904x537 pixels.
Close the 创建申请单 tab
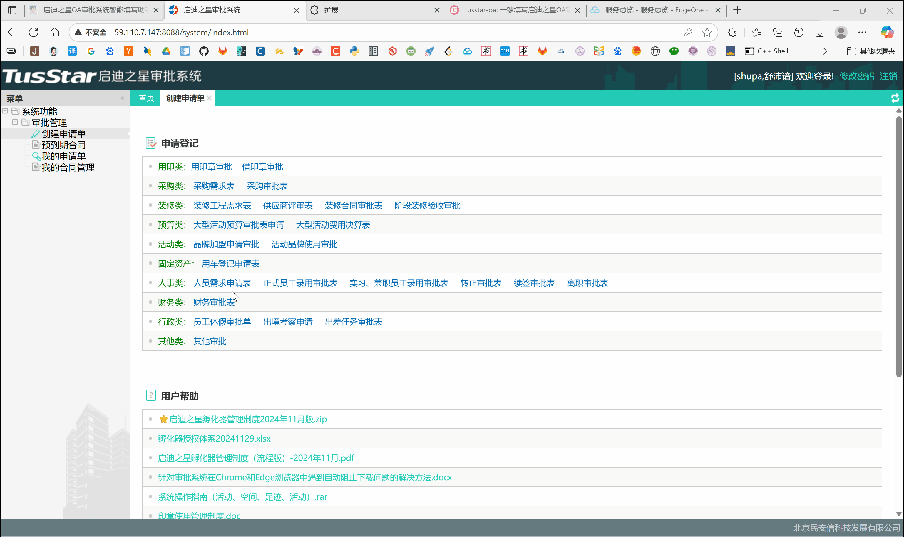209,98
